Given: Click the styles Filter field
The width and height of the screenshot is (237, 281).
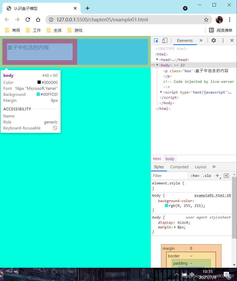Looking at the screenshot, I should 169,176.
